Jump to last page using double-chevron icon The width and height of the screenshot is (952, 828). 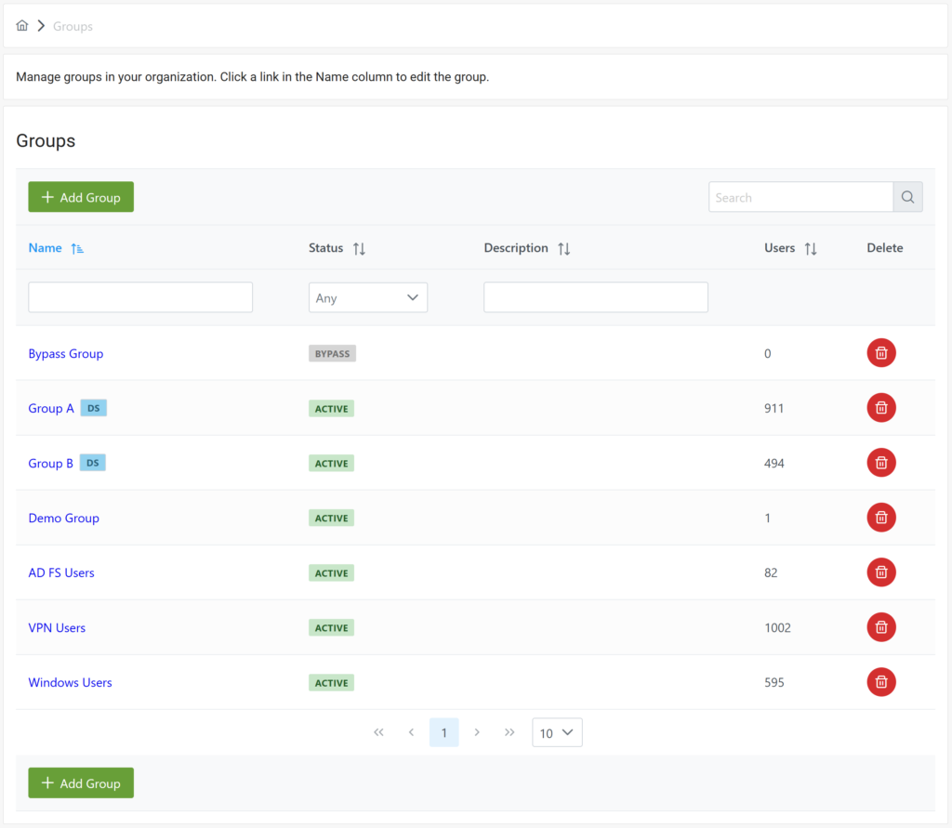coord(509,732)
